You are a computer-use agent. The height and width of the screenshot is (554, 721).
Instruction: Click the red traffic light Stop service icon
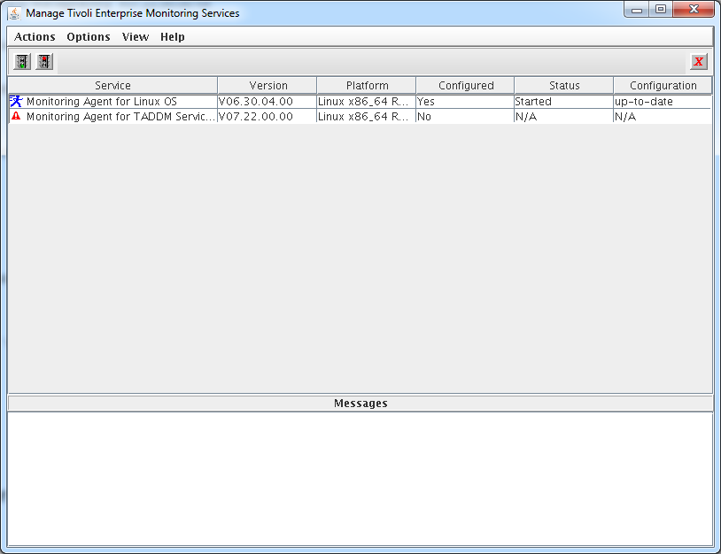tap(44, 62)
